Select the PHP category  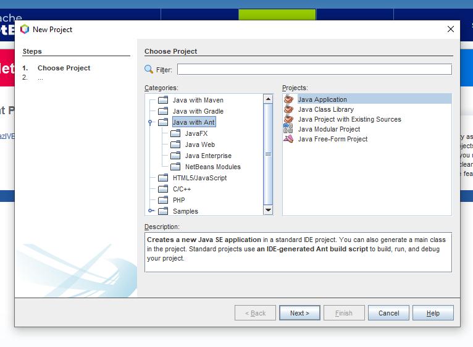pyautogui.click(x=178, y=200)
